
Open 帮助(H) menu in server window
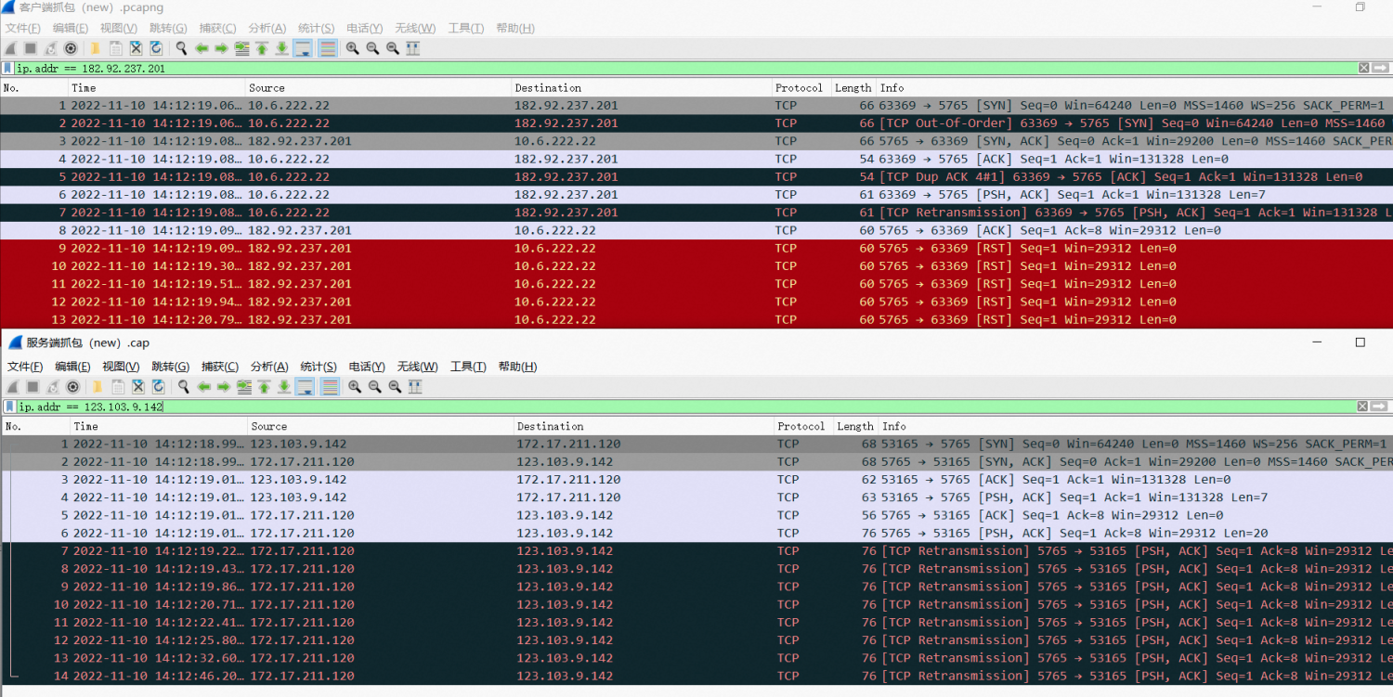pos(517,367)
